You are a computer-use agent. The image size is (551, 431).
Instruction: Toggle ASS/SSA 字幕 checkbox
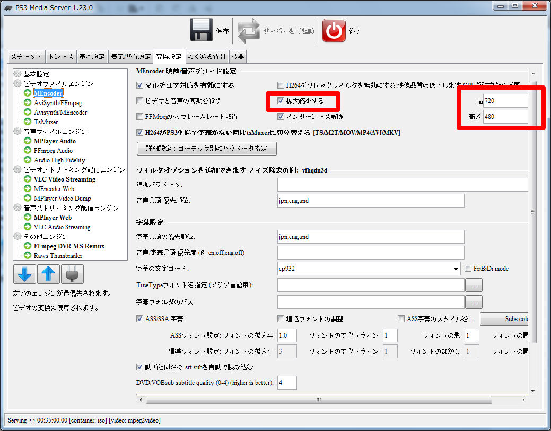tap(139, 319)
